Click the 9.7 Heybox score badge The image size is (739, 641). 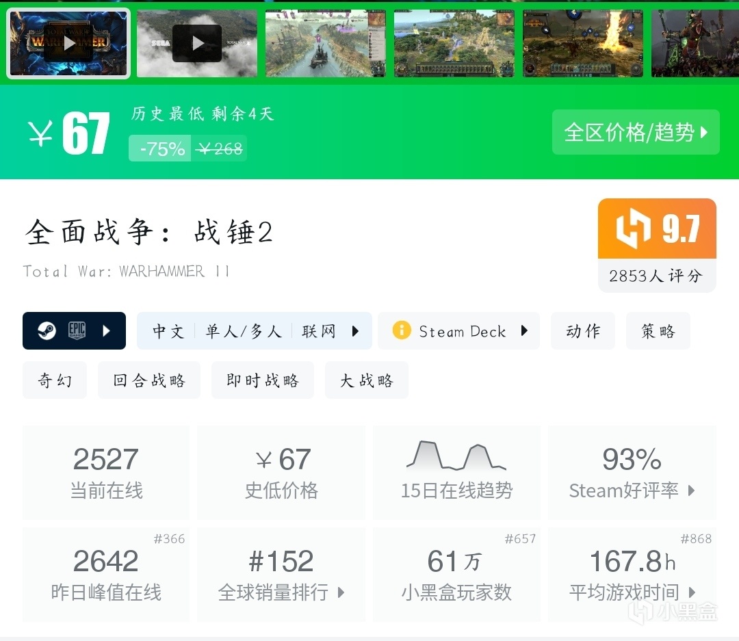tap(657, 228)
